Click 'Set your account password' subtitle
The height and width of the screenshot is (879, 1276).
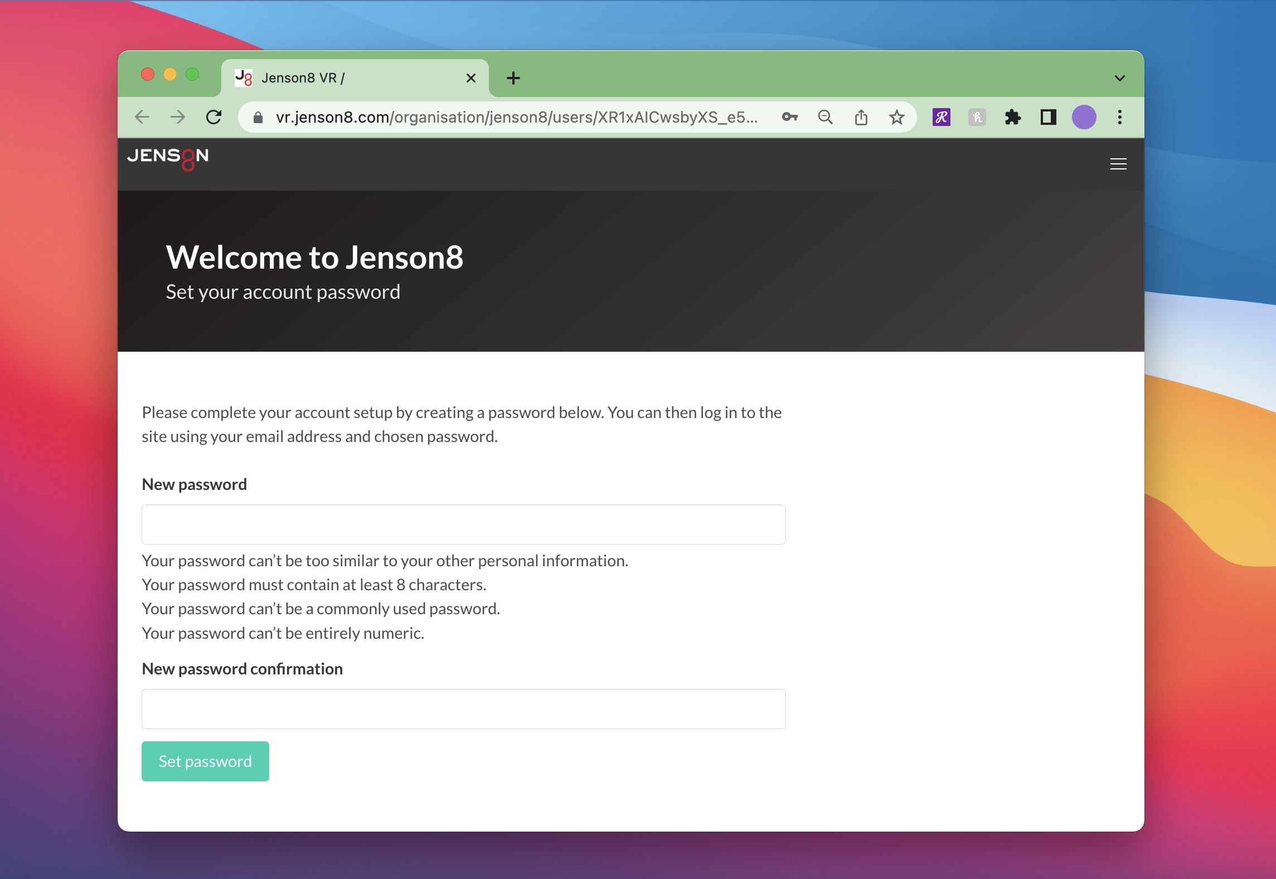point(283,292)
